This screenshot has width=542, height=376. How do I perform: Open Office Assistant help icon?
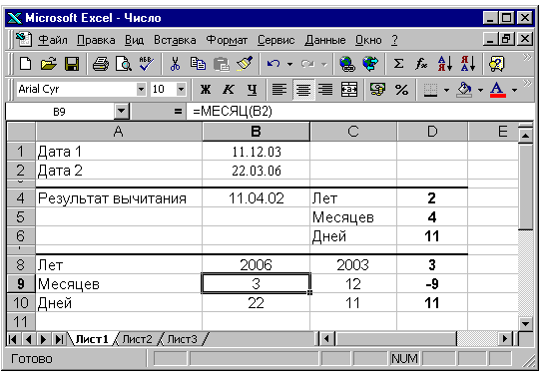(497, 64)
